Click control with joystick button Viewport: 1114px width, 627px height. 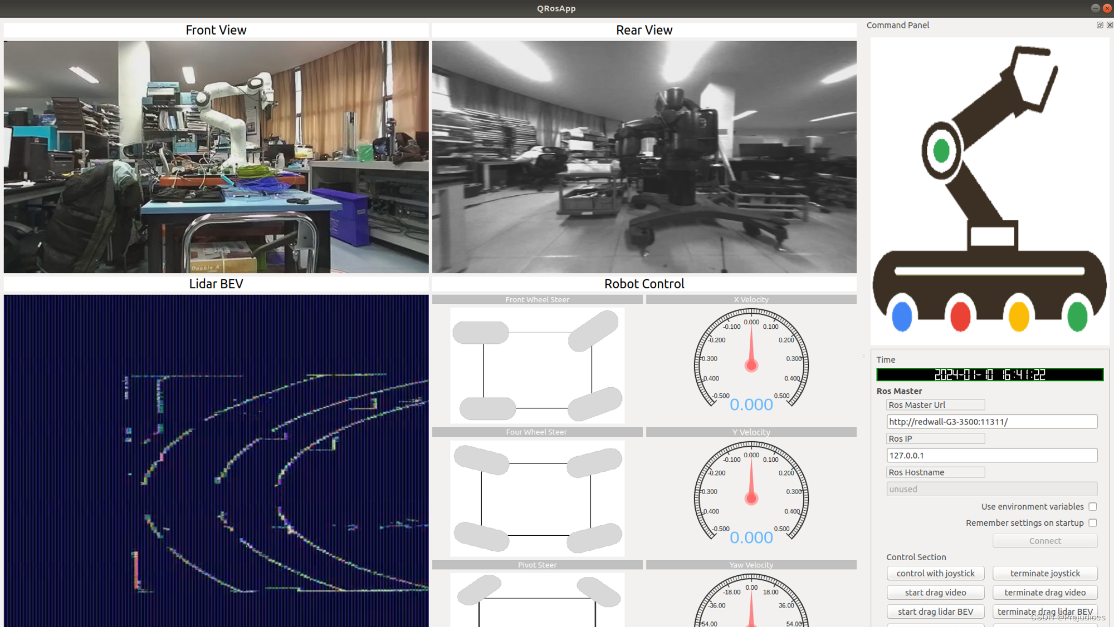935,572
